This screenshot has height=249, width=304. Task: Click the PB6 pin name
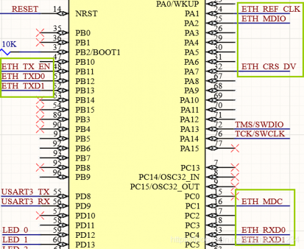(83, 148)
